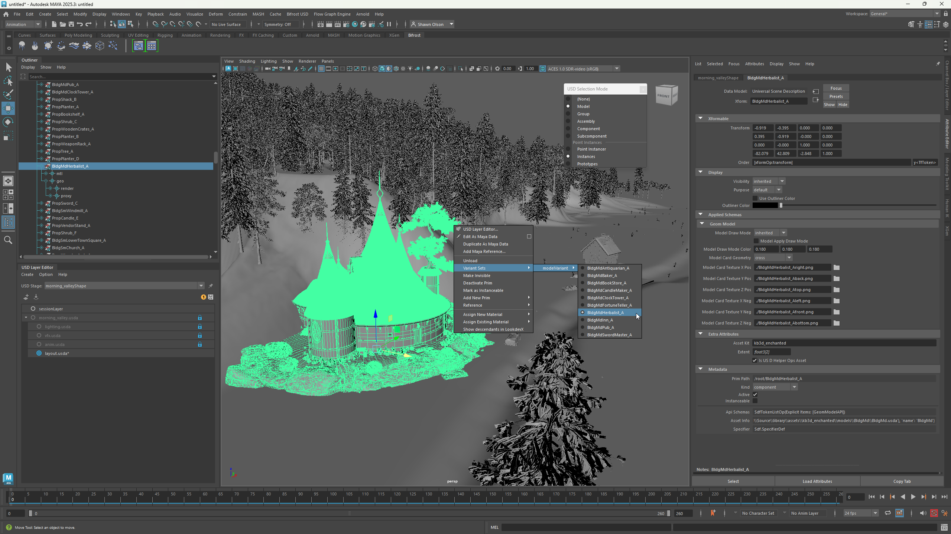Click the Save Scene icon in the toolbar
The height and width of the screenshot is (534, 951).
click(x=71, y=24)
